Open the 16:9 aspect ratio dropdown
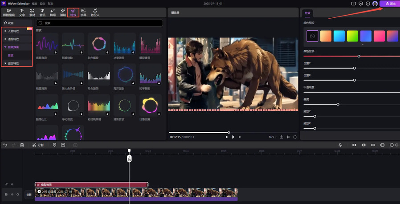The image size is (400, 204). pyautogui.click(x=272, y=137)
